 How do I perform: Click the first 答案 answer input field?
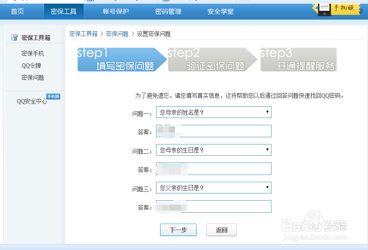pyautogui.click(x=213, y=131)
